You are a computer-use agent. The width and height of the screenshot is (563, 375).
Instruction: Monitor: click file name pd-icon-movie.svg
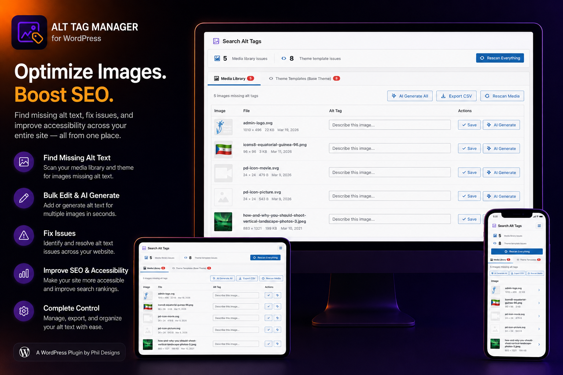pyautogui.click(x=261, y=168)
